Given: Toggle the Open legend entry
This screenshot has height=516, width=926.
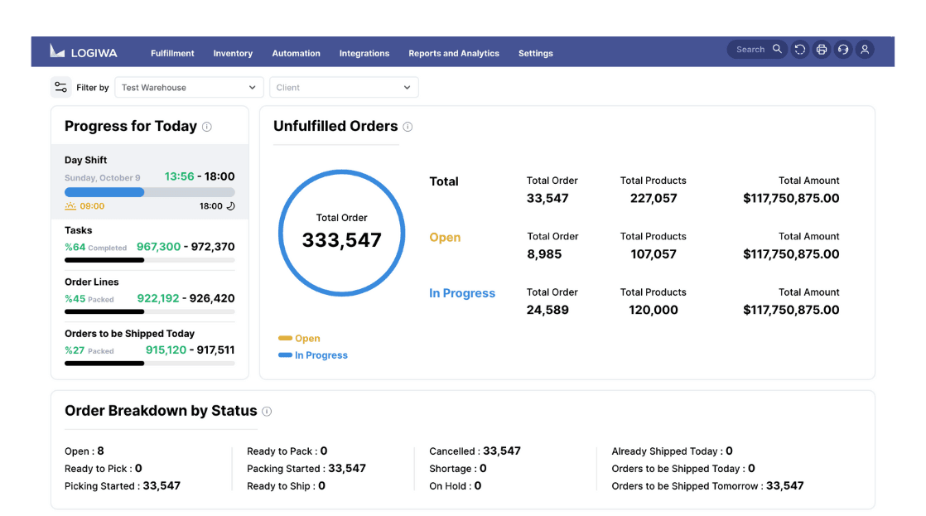Looking at the screenshot, I should [299, 338].
